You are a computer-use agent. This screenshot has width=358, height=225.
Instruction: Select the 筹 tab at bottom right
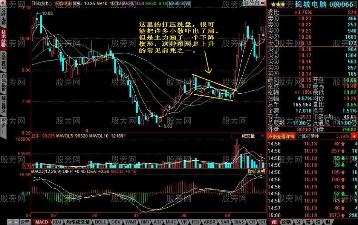(x=308, y=222)
